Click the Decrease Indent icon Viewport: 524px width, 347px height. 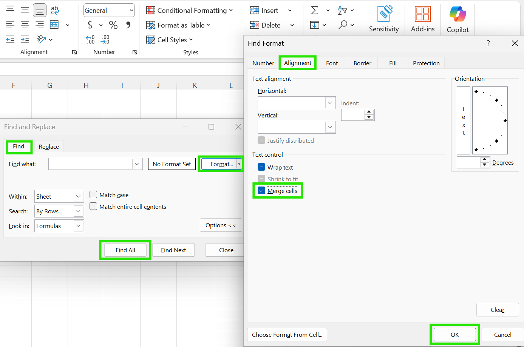[10, 39]
